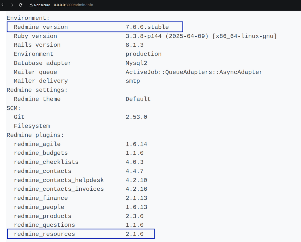Image resolution: width=301 pixels, height=242 pixels.
Task: Select the redmine_people version '1.6.13'
Action: point(136,207)
